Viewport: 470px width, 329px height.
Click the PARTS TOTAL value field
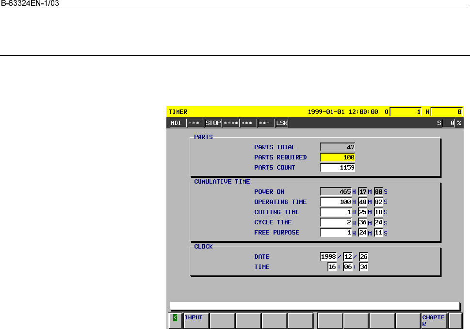coord(338,147)
